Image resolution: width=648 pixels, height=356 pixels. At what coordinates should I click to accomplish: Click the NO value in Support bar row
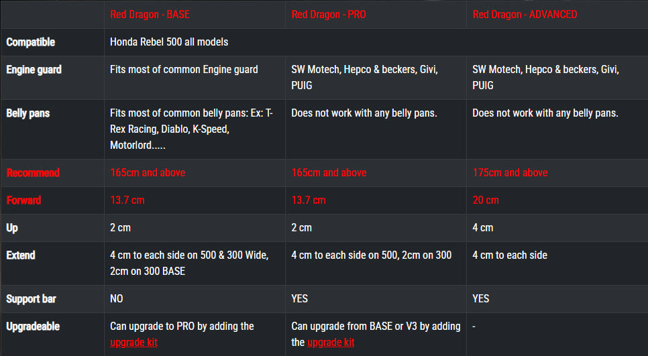coord(117,299)
